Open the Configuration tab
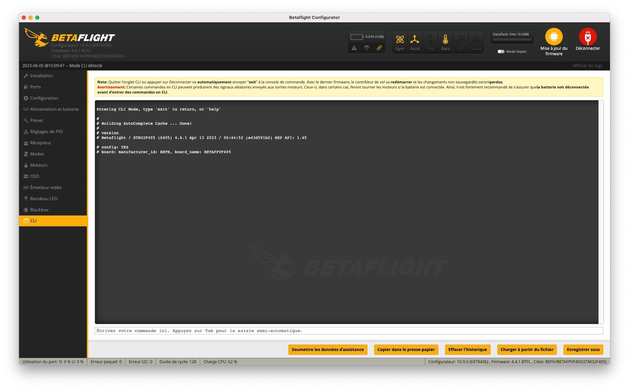This screenshot has width=629, height=390. pos(53,98)
